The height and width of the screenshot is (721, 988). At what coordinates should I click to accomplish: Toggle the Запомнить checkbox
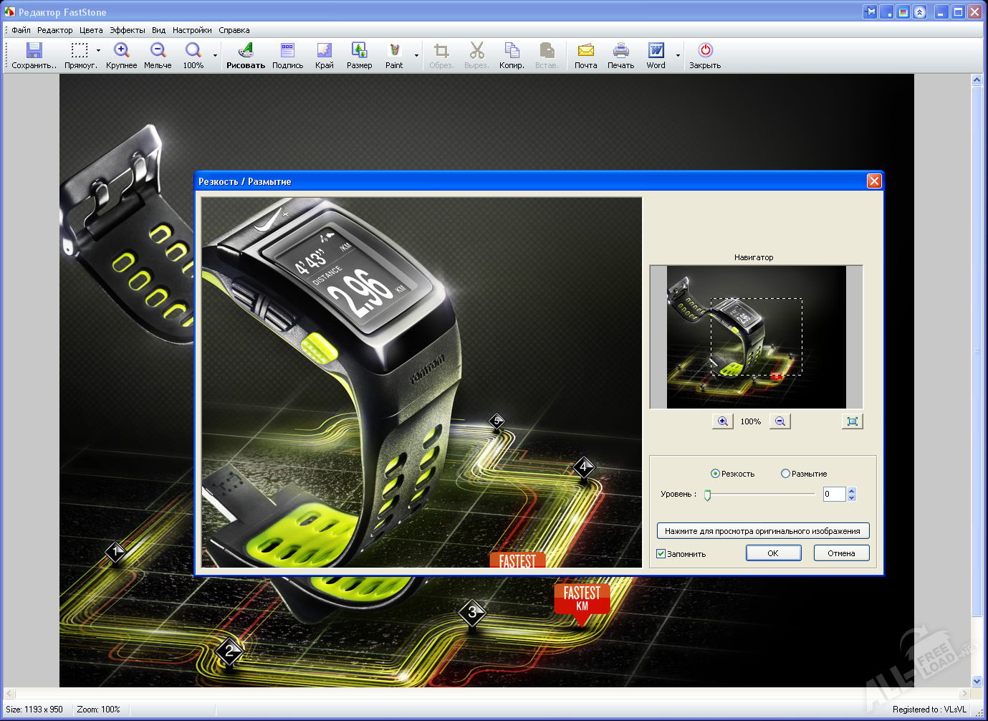661,554
